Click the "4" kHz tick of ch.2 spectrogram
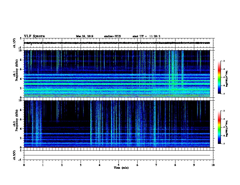 (x=22, y=129)
